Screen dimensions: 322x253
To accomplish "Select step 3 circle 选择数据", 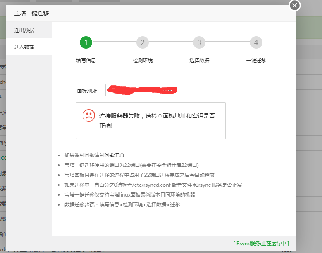I will (x=199, y=42).
